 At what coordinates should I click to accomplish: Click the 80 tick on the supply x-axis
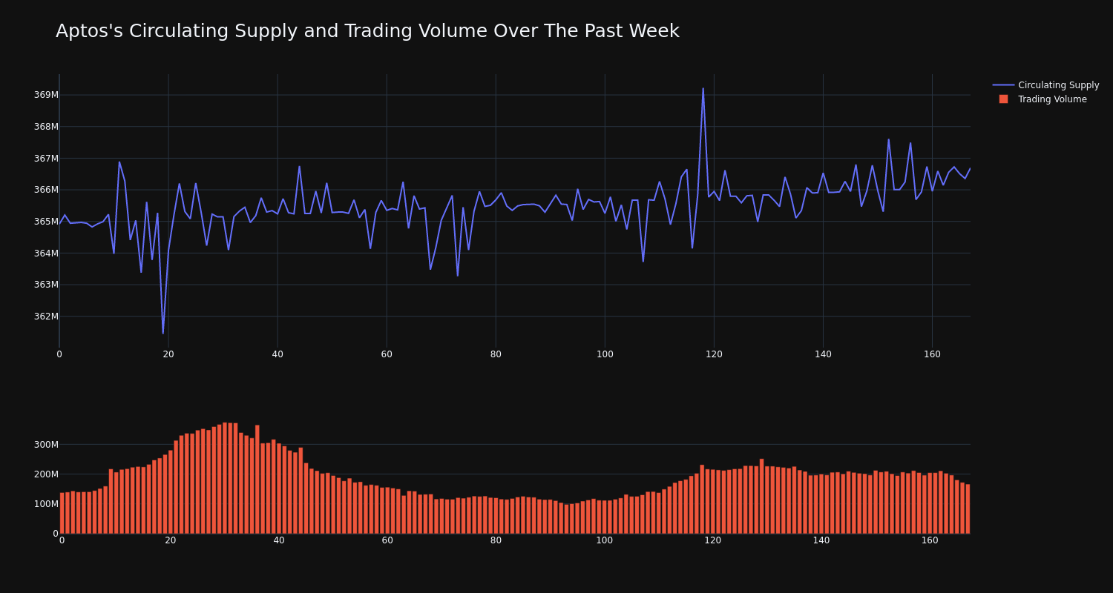(496, 354)
